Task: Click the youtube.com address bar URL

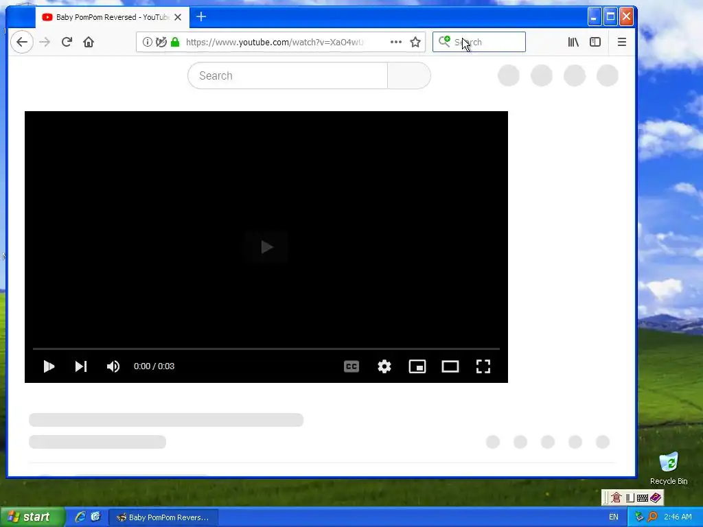Action: [x=275, y=42]
